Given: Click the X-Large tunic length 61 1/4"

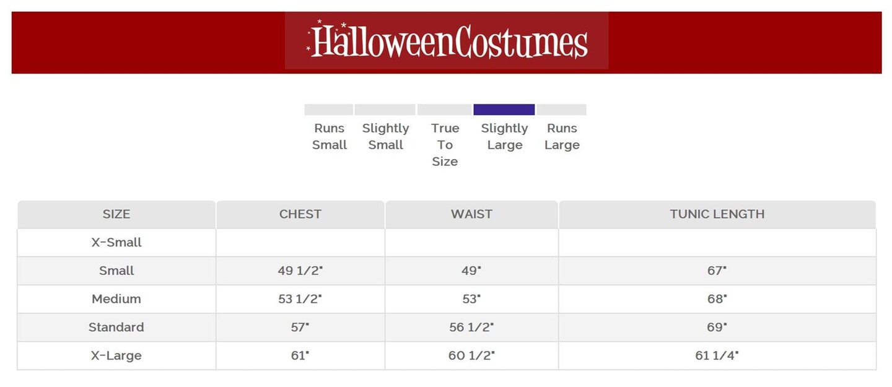Looking at the screenshot, I should pos(717,356).
